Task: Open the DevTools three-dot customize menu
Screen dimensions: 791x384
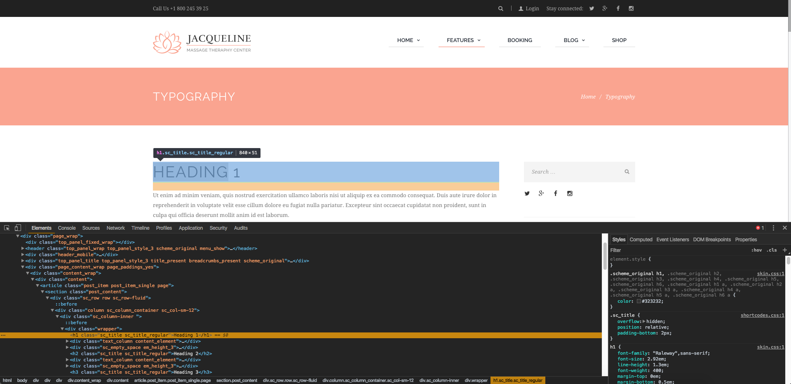Action: 773,228
